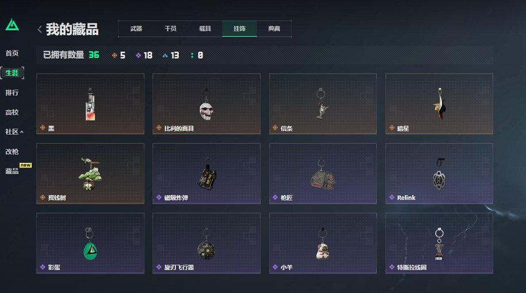
Task: Go back using the arrow beside 我的藏品
Action: pos(40,29)
